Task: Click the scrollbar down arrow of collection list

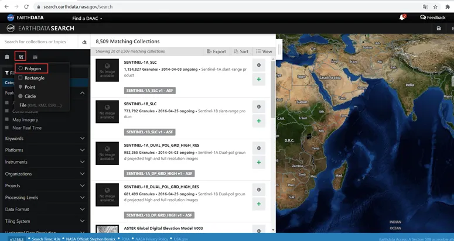Action: (273, 230)
